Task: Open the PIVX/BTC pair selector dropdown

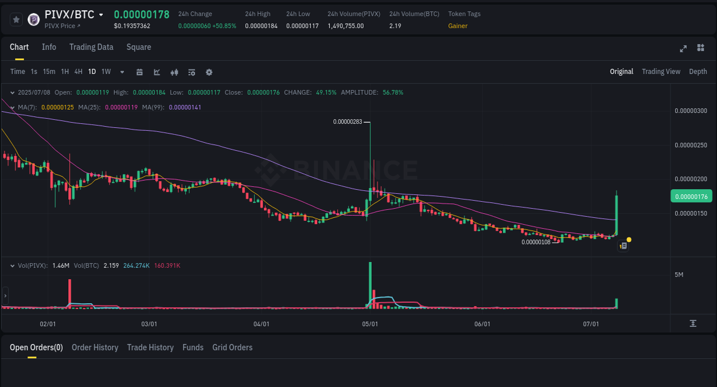Action: pos(101,14)
